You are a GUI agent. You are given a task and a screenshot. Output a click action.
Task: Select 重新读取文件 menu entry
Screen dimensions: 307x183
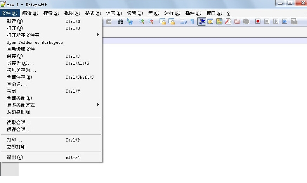(51, 49)
